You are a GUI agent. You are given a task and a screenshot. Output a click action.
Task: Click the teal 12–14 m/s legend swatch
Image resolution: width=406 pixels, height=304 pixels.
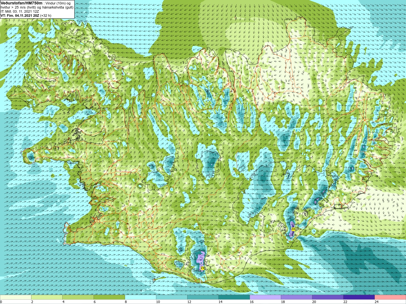[203, 297]
